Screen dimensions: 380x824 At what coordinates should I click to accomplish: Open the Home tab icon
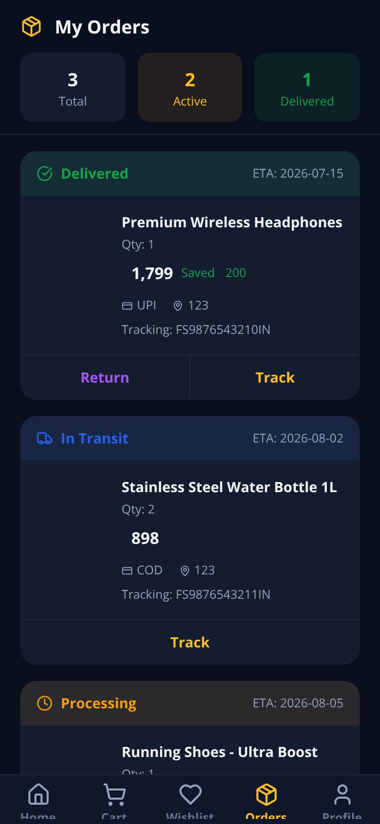(x=39, y=794)
